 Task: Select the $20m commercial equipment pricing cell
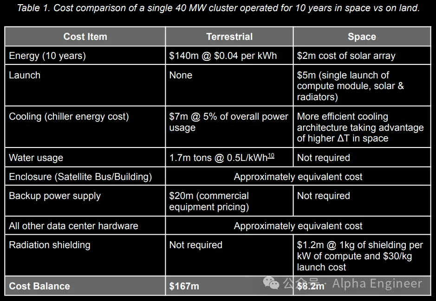(x=209, y=201)
